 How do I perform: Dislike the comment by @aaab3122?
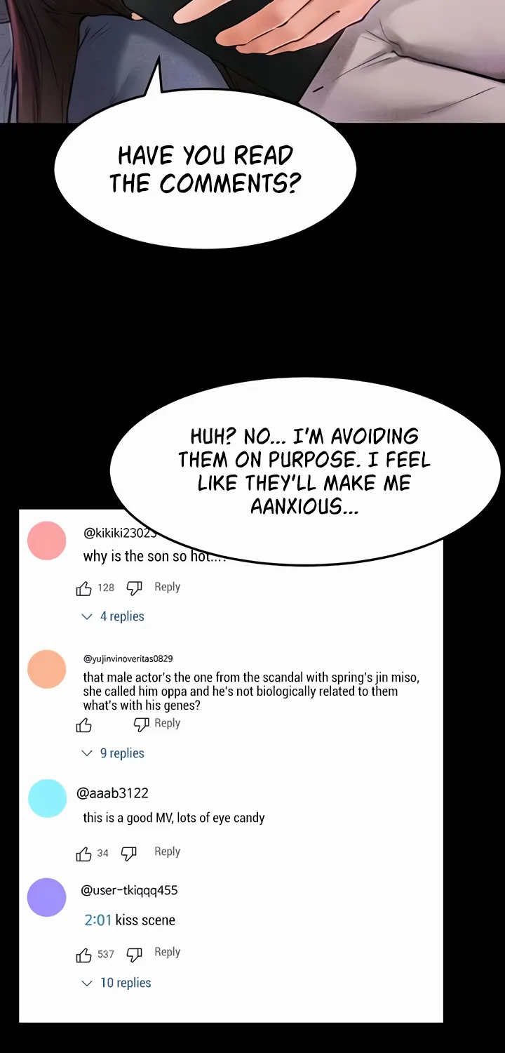128,854
